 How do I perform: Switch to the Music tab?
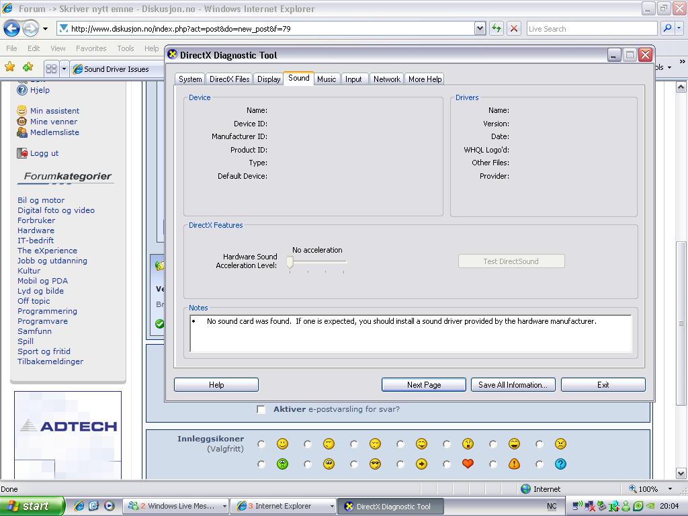point(327,79)
